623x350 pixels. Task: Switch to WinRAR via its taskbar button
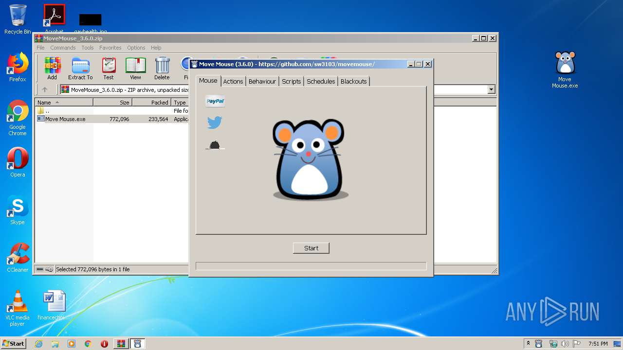[121, 344]
